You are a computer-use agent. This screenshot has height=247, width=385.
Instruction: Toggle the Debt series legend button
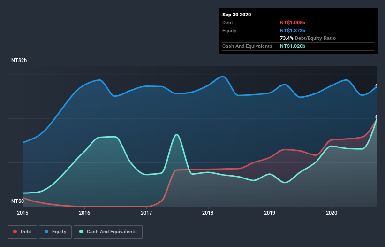[22, 232]
